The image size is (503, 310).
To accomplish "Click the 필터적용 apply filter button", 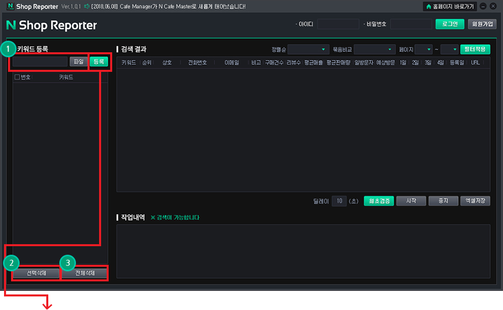I will click(x=475, y=49).
